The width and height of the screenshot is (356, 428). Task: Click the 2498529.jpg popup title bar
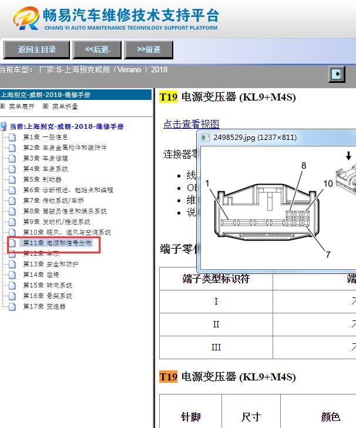(x=276, y=138)
